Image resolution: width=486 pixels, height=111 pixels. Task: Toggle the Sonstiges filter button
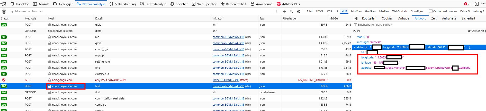417,11
